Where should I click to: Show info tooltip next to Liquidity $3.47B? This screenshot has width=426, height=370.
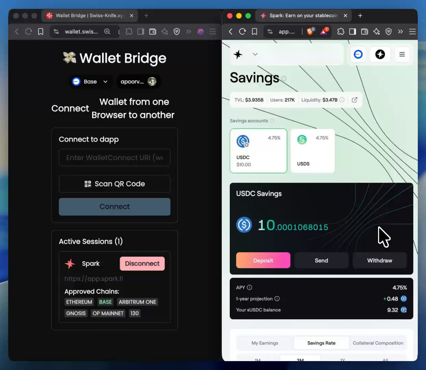click(342, 100)
